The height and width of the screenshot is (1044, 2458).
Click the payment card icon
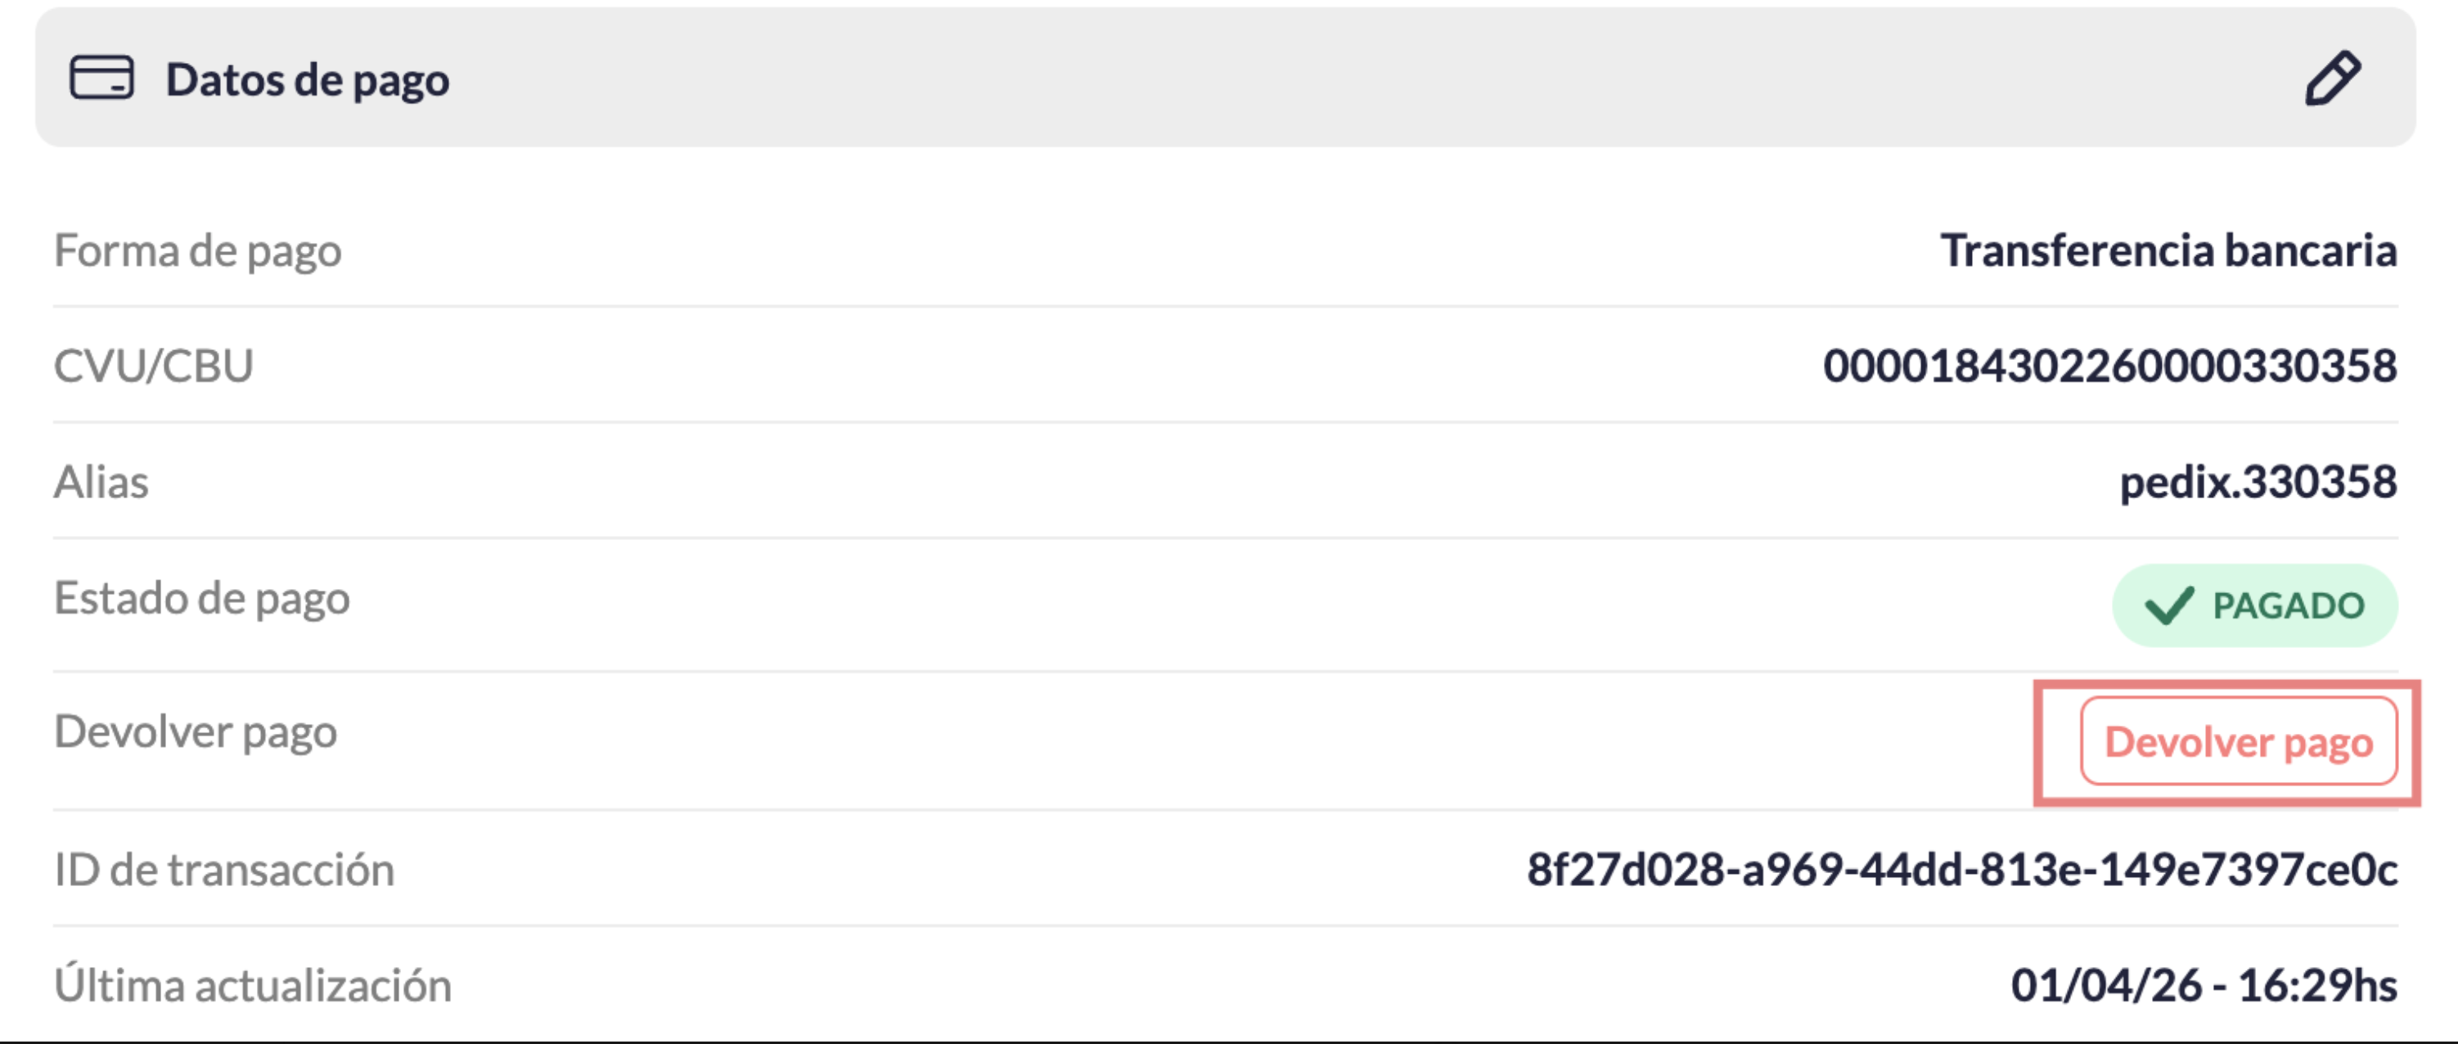101,79
